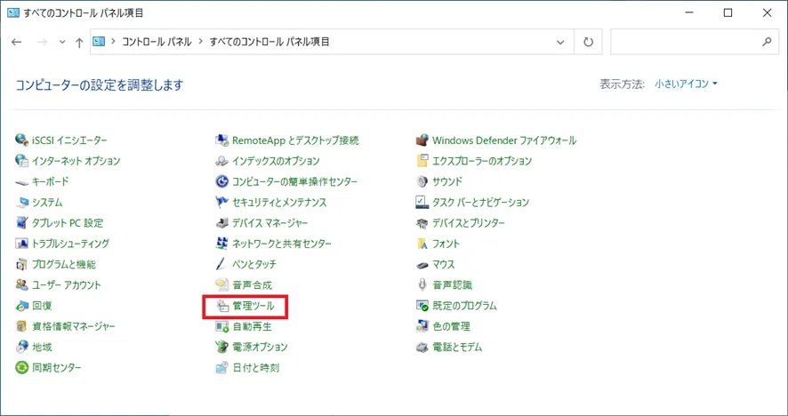Click the 同期センター green sync icon

click(21, 368)
